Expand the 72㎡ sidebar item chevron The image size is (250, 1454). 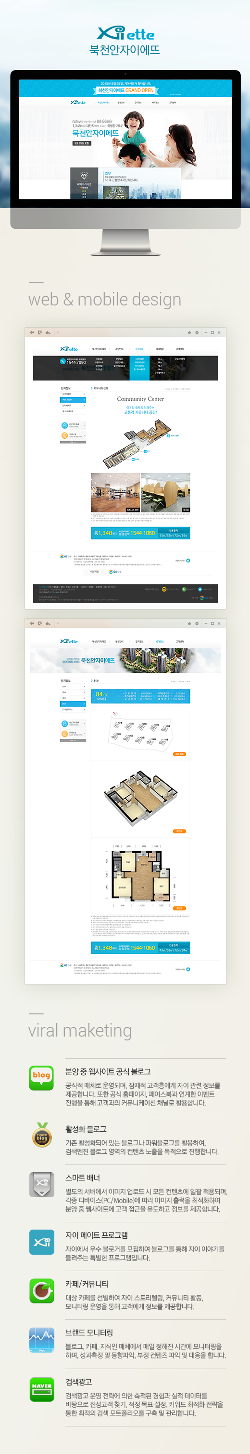coord(84,698)
